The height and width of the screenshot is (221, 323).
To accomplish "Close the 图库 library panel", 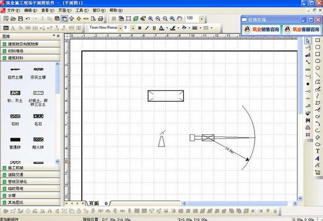I will click(58, 36).
